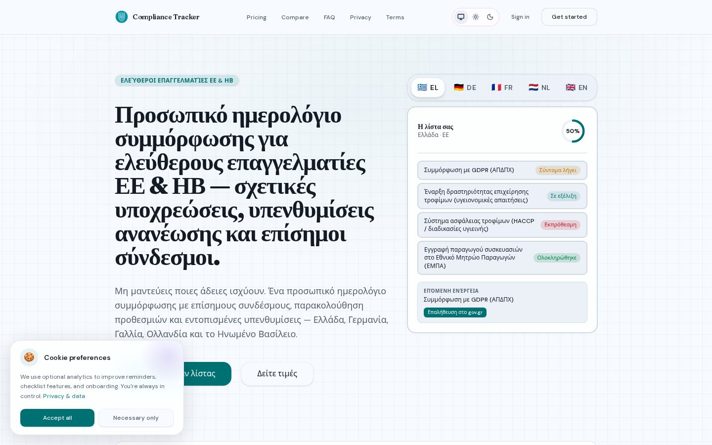
Task: Choose Necessary only cookies
Action: coord(136,418)
